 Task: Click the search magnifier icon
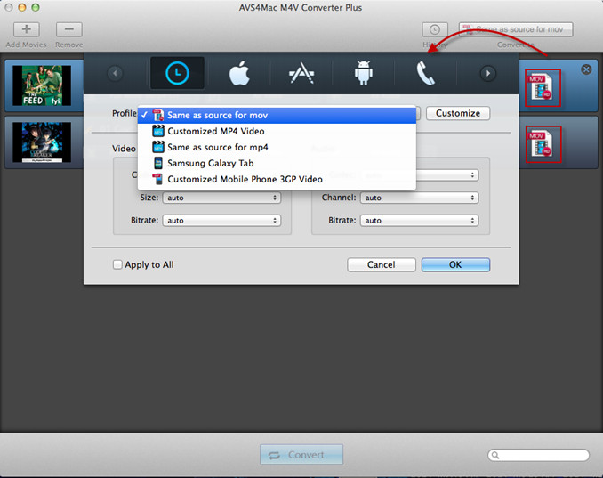495,455
